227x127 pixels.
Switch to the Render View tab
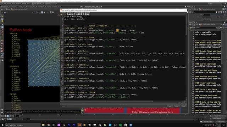[22, 7]
